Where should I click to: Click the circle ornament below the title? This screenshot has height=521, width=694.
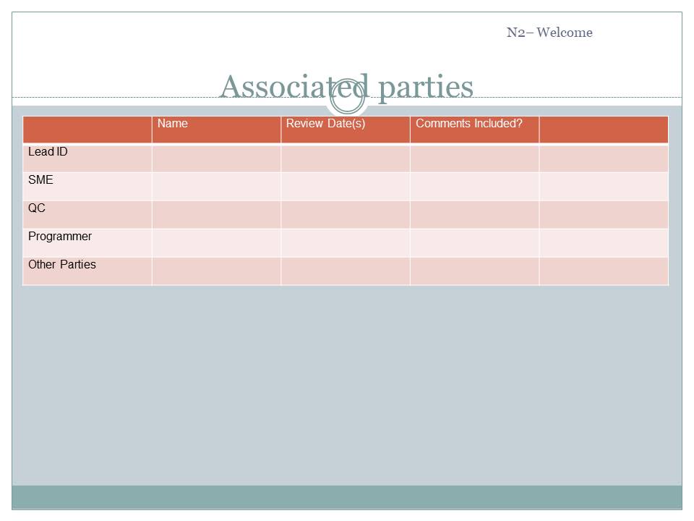point(347,100)
